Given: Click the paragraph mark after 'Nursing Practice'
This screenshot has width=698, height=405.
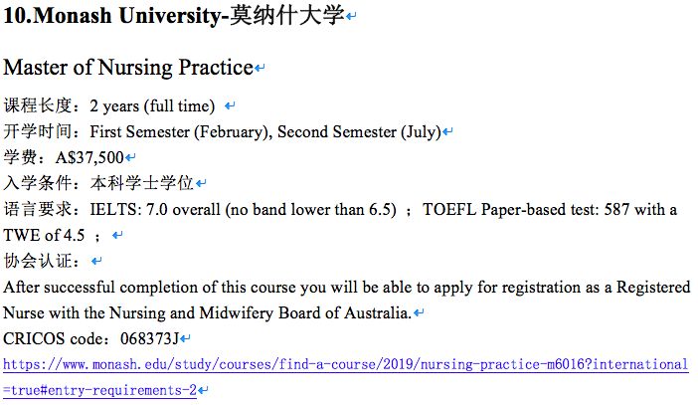Looking at the screenshot, I should click(260, 69).
